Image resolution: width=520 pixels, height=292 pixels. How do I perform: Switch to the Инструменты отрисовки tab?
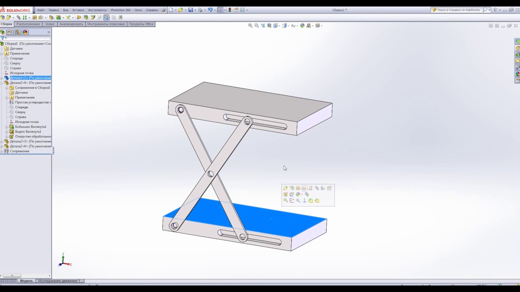point(106,24)
